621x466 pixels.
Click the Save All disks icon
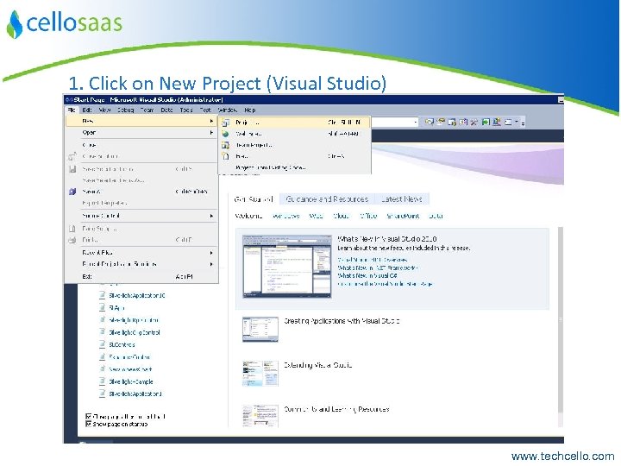[x=72, y=192]
